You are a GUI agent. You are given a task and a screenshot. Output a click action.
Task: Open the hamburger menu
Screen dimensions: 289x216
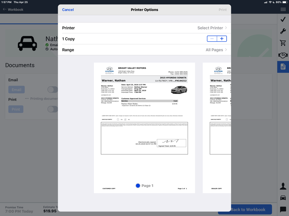point(283,9)
